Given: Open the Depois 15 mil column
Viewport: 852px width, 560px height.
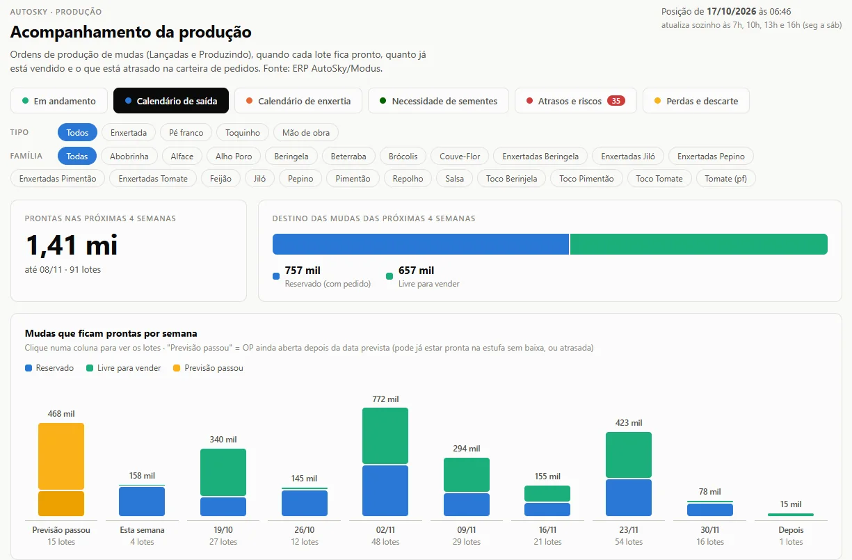Looking at the screenshot, I should (x=791, y=515).
